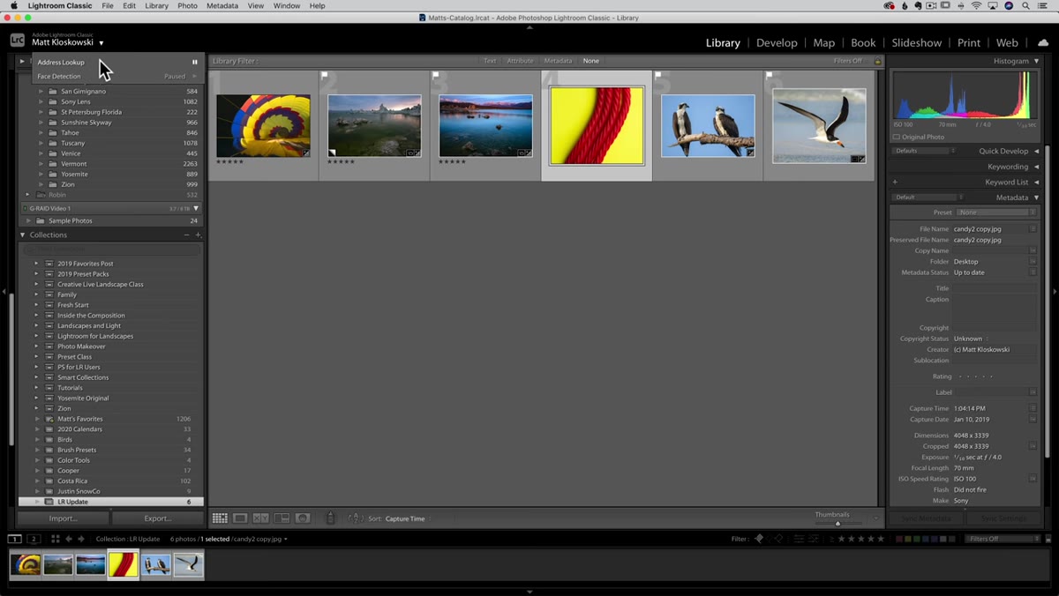1059x596 pixels.
Task: Click the arrow icon next to the Folder field
Action: 1033,262
